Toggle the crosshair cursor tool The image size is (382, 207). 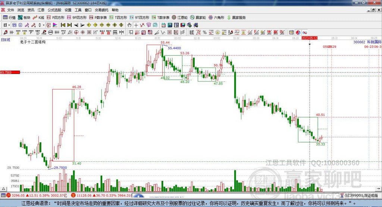pos(136,25)
